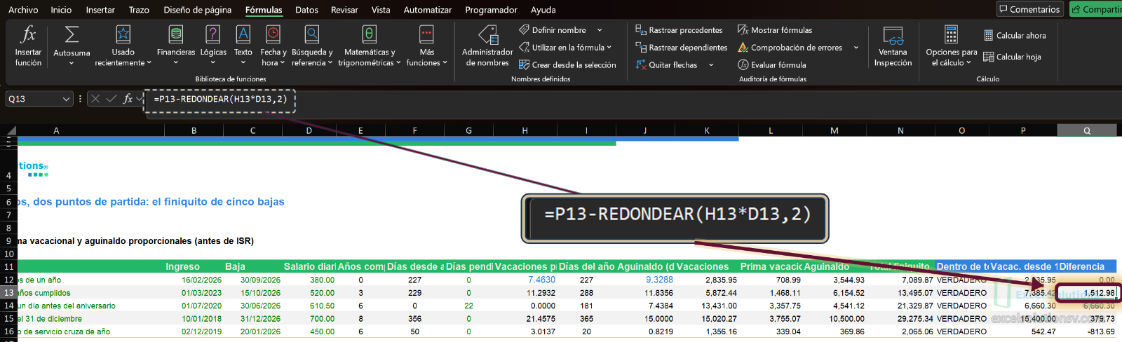Expand Comprobación de errores dropdown arrow
The image size is (1122, 342).
pyautogui.click(x=856, y=48)
